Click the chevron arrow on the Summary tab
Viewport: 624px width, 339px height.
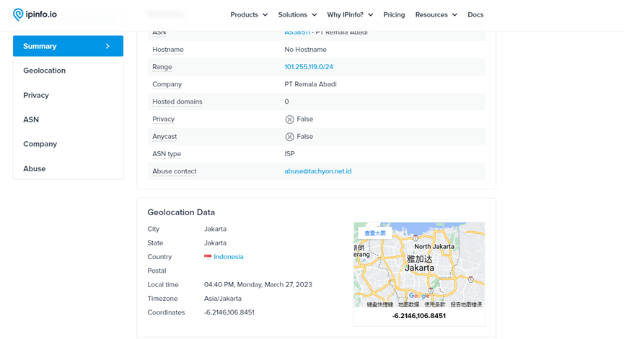point(107,46)
